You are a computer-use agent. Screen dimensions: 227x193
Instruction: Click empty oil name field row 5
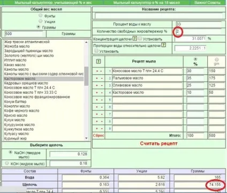pyautogui.click(x=147, y=100)
